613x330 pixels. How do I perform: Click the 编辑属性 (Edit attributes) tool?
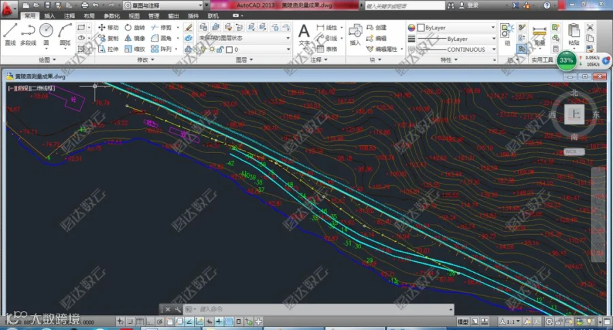click(x=382, y=49)
